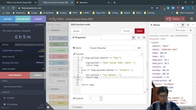
Task: Open STS MQTT service
Action: [9, 98]
